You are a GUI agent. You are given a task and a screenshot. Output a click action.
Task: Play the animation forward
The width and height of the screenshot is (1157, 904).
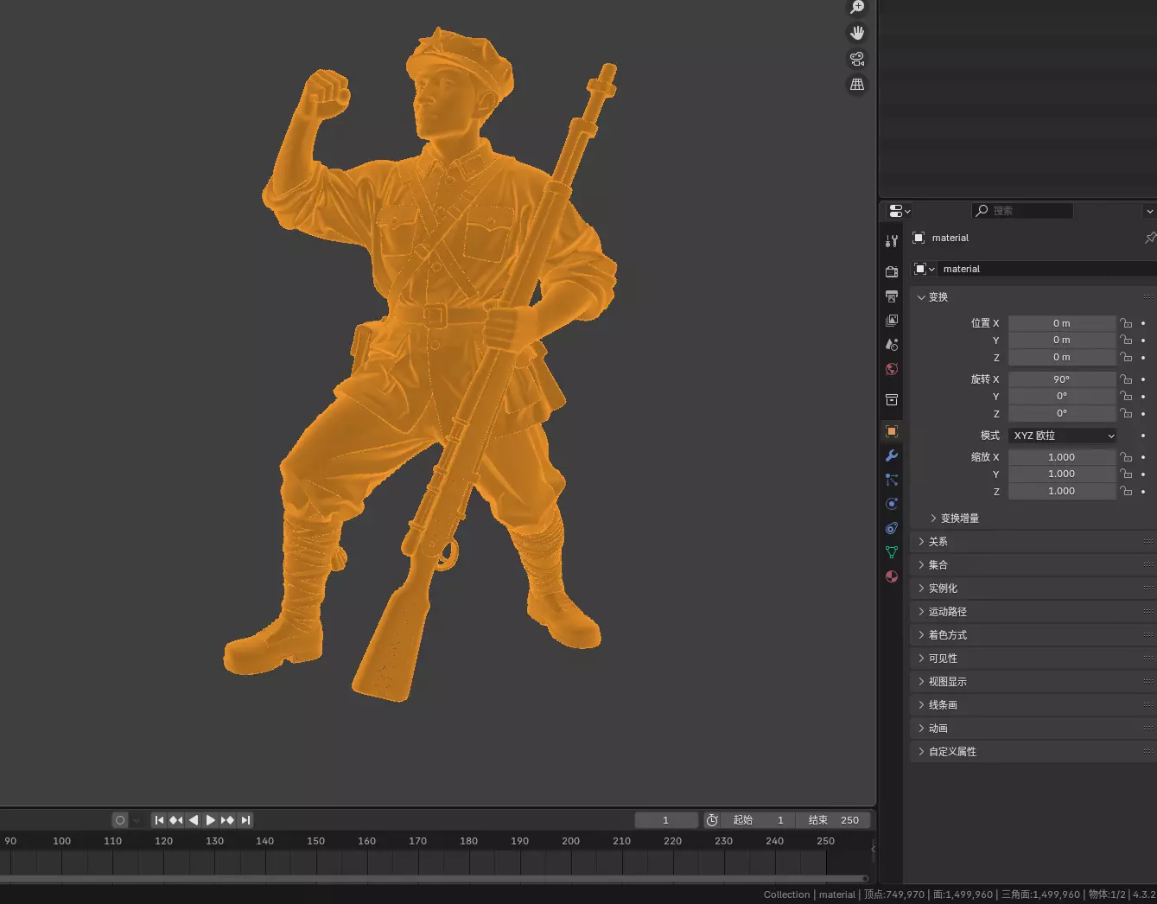[x=210, y=820]
